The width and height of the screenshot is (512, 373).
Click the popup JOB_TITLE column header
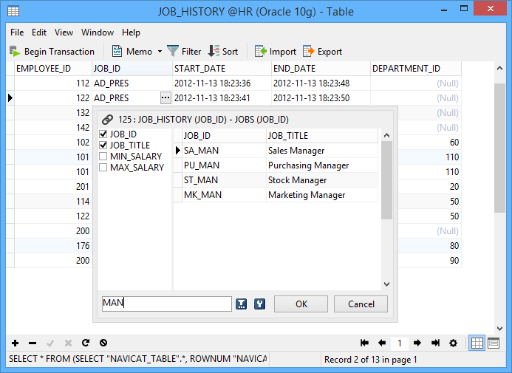(322, 135)
